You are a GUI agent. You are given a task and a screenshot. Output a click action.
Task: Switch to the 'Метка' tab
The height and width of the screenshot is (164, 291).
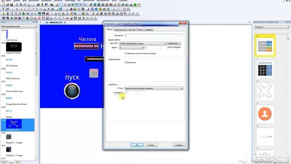click(x=140, y=30)
